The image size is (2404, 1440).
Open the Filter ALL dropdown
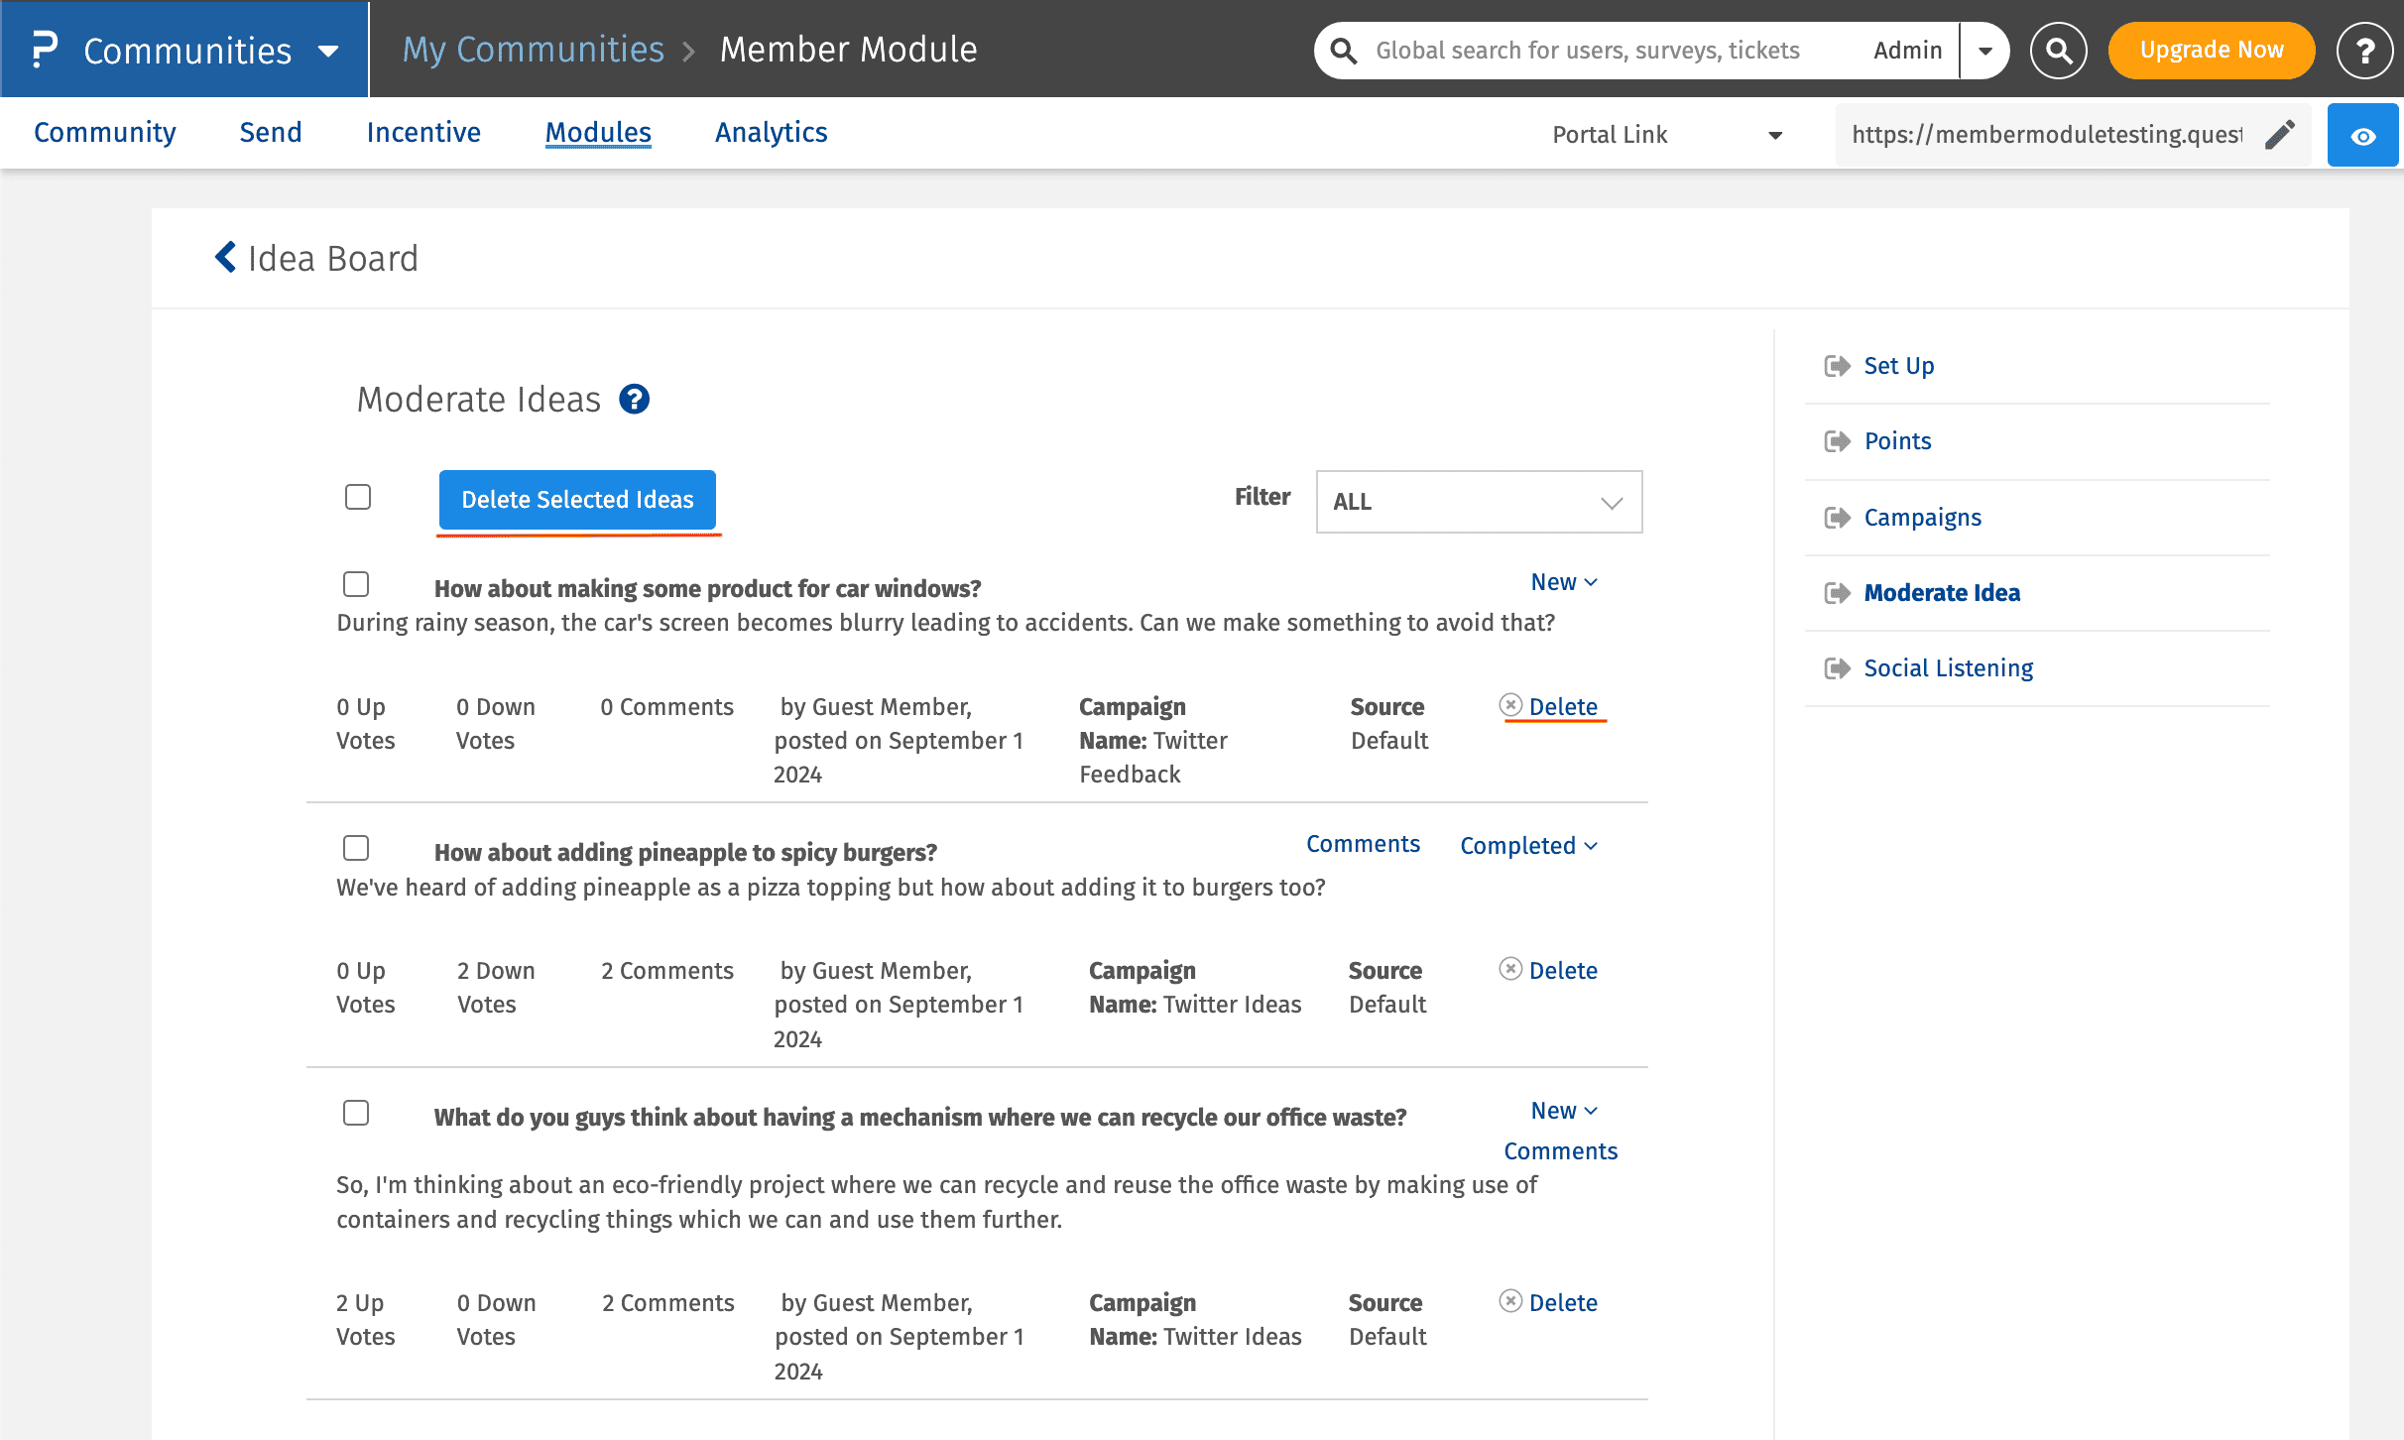click(1478, 502)
